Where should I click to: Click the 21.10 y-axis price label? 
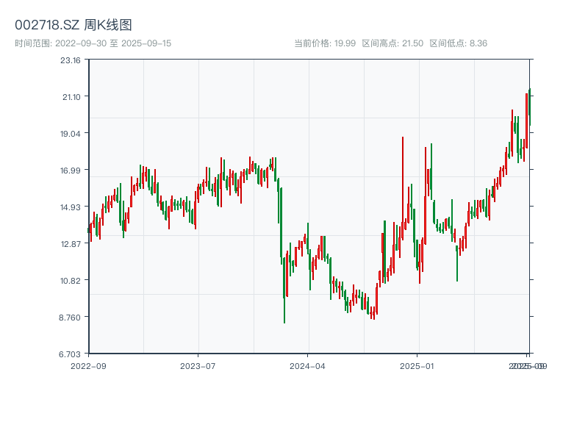[x=71, y=96]
